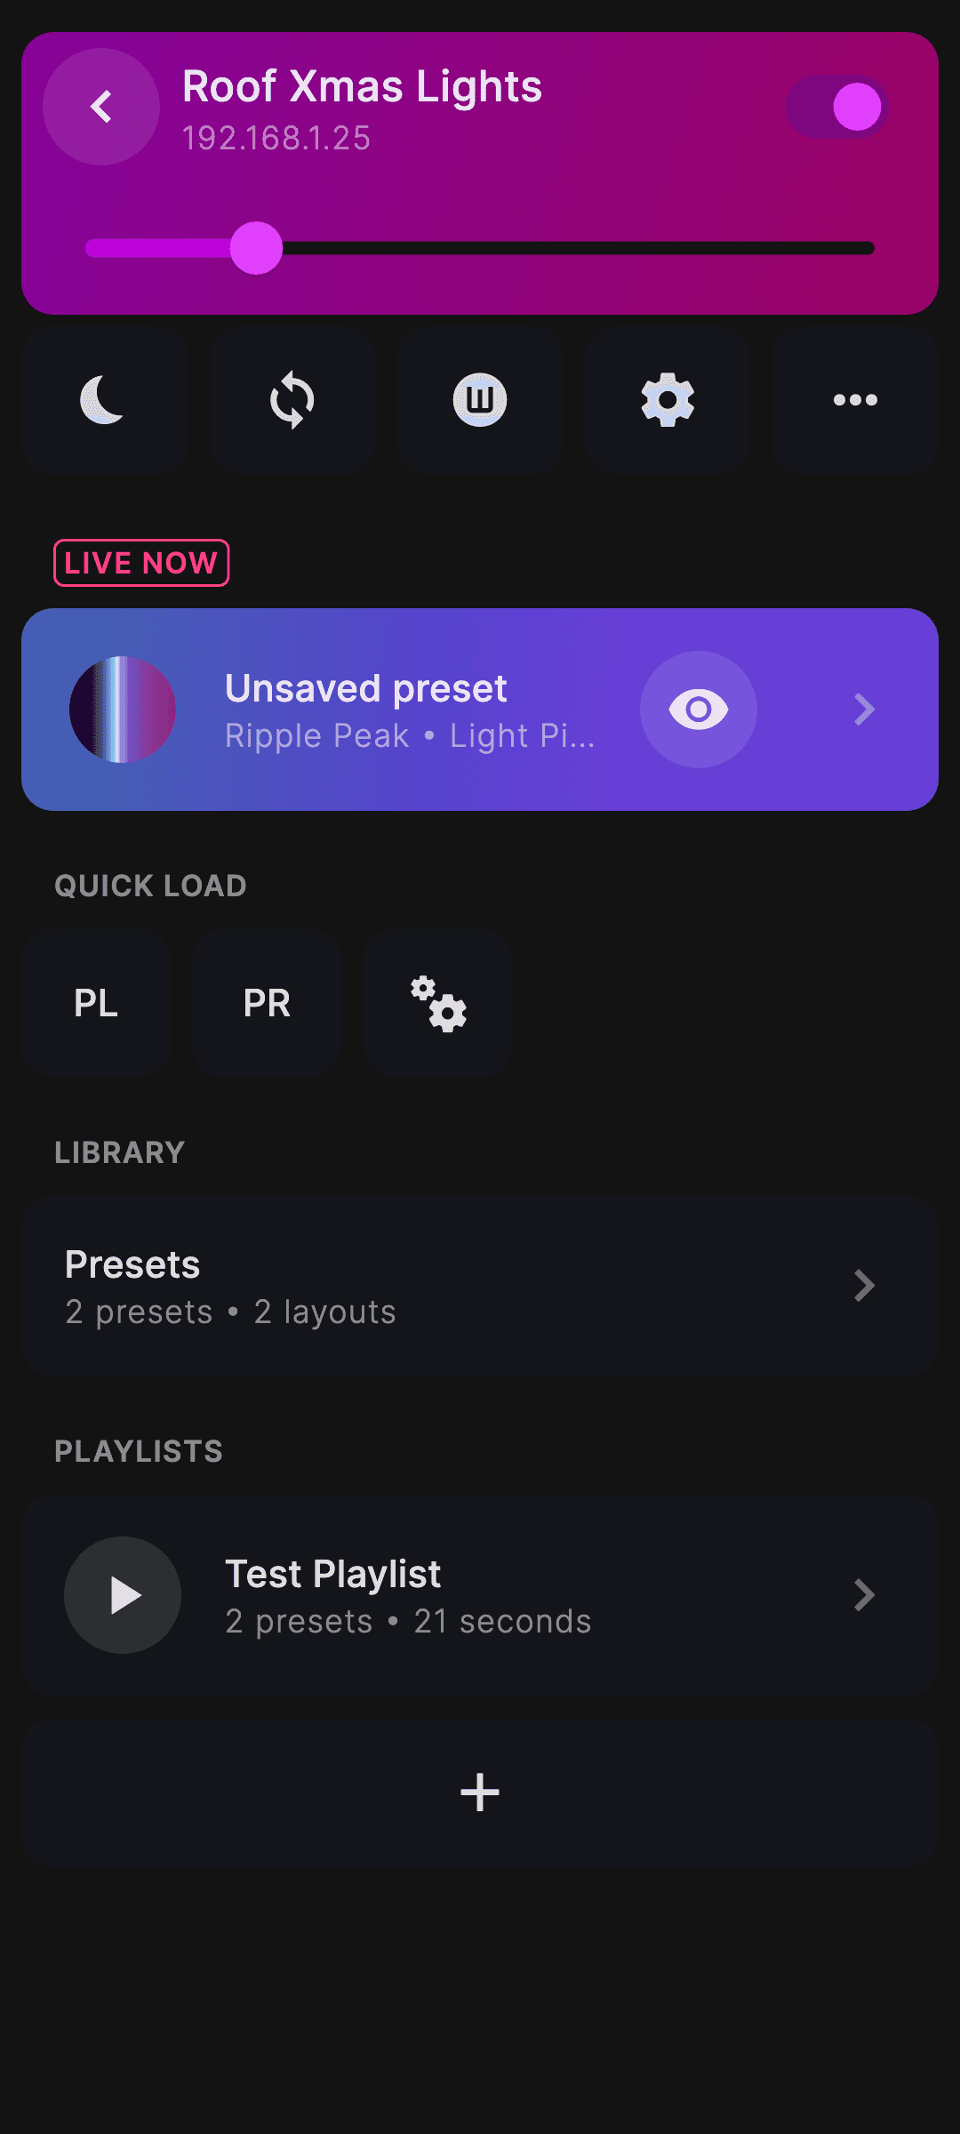This screenshot has width=960, height=2134.
Task: Activate the moon night light icon
Action: (x=104, y=400)
